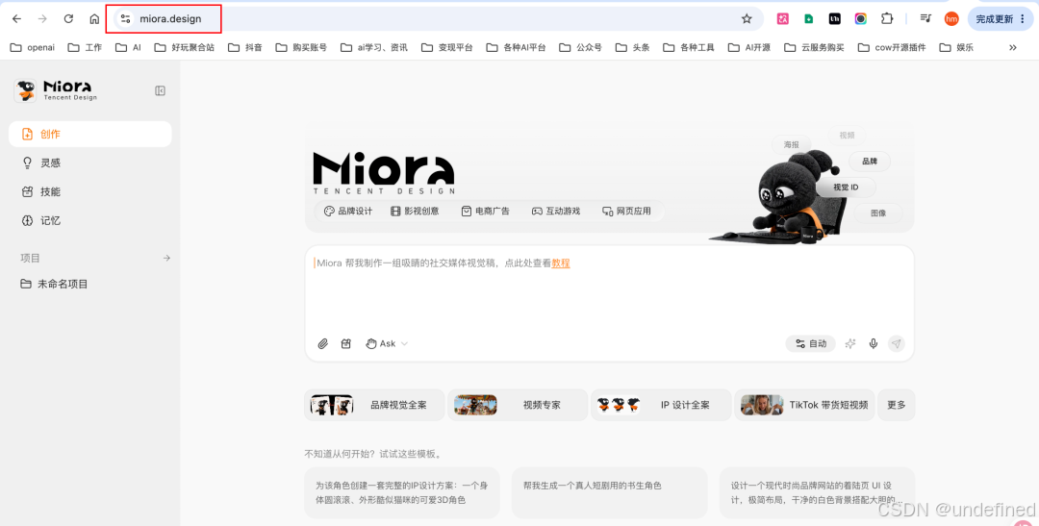The height and width of the screenshot is (526, 1039).
Task: Open the 各种AI平台 bookmark folder
Action: [517, 48]
